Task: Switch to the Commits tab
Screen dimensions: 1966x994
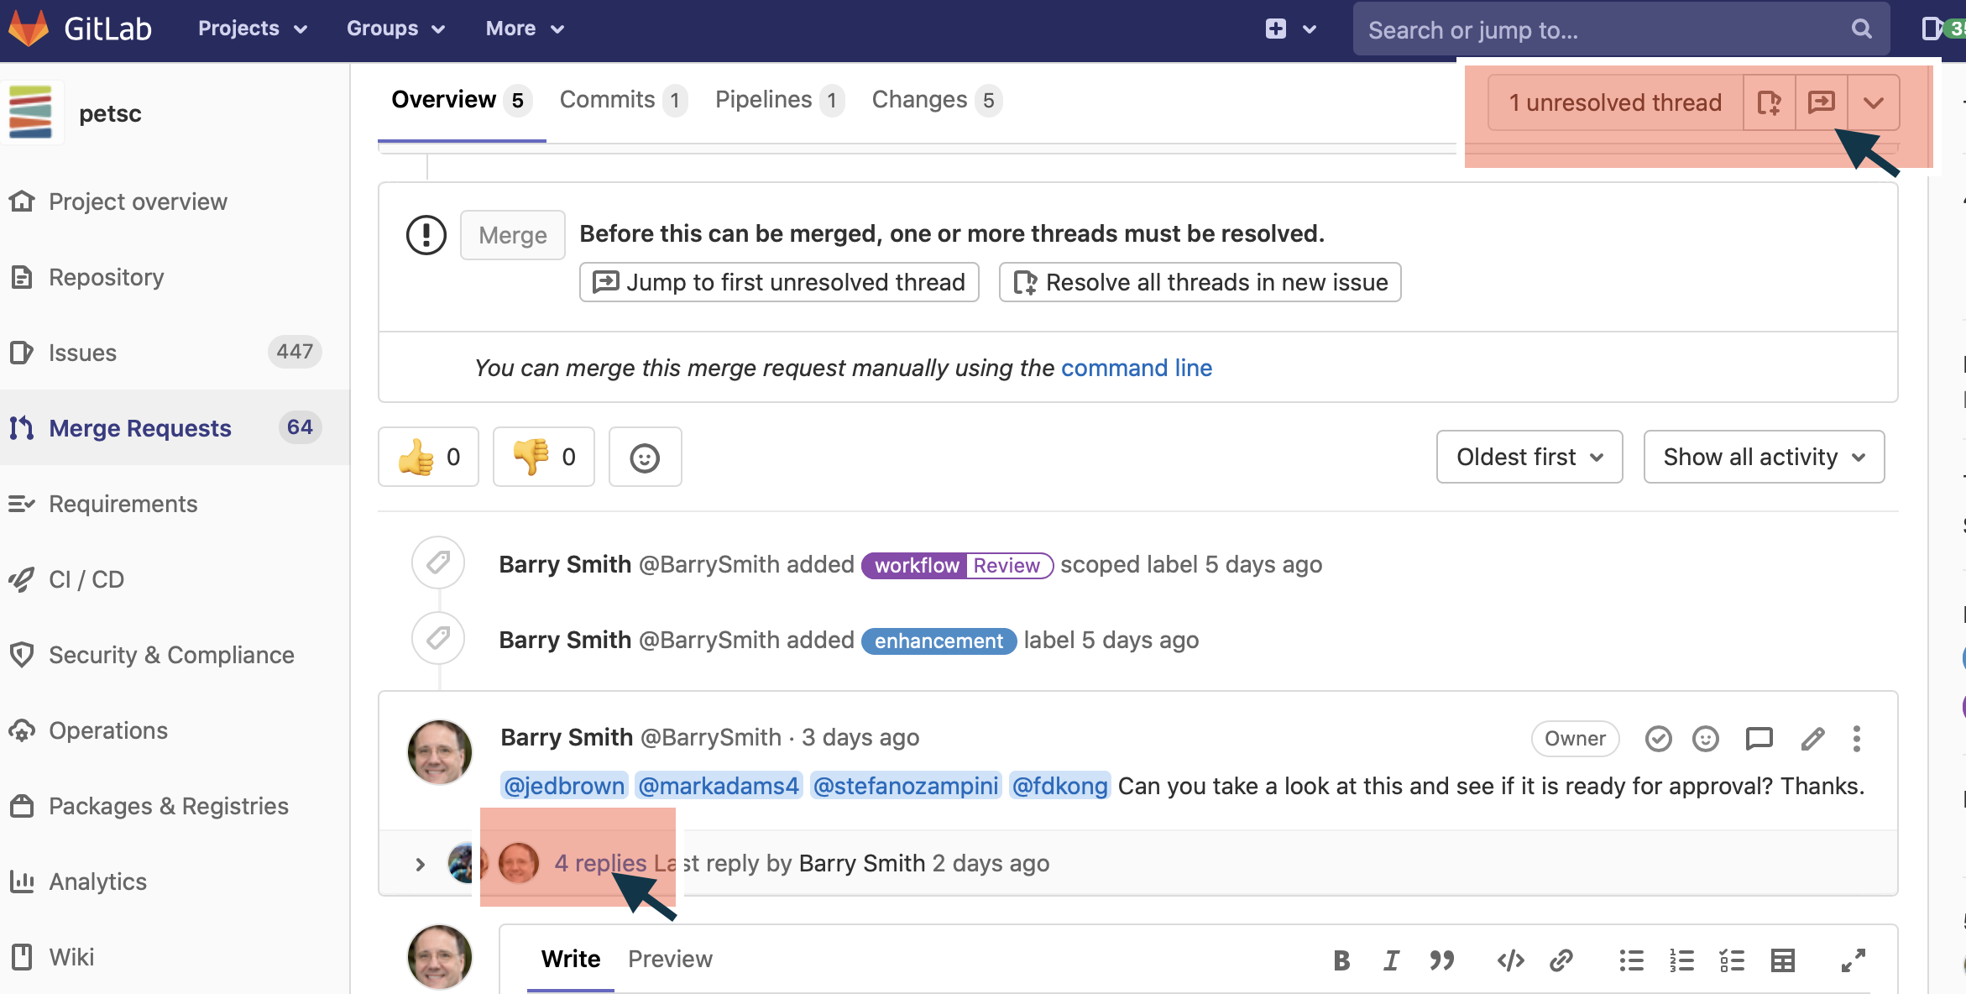Action: (623, 100)
